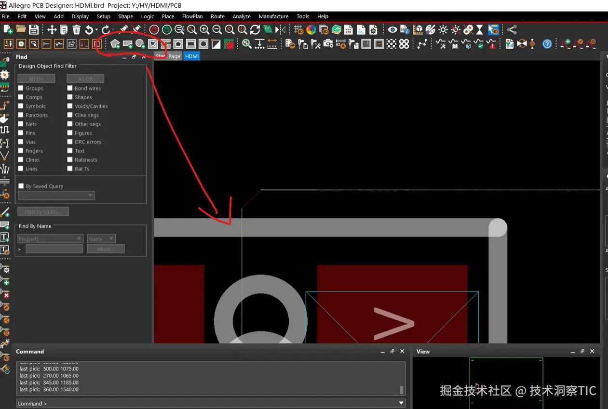
Task: Enable the Text checkbox
Action: tap(70, 151)
